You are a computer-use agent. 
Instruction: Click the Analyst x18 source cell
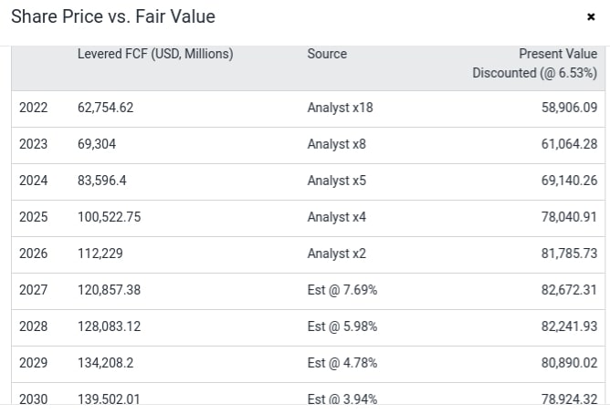point(340,108)
